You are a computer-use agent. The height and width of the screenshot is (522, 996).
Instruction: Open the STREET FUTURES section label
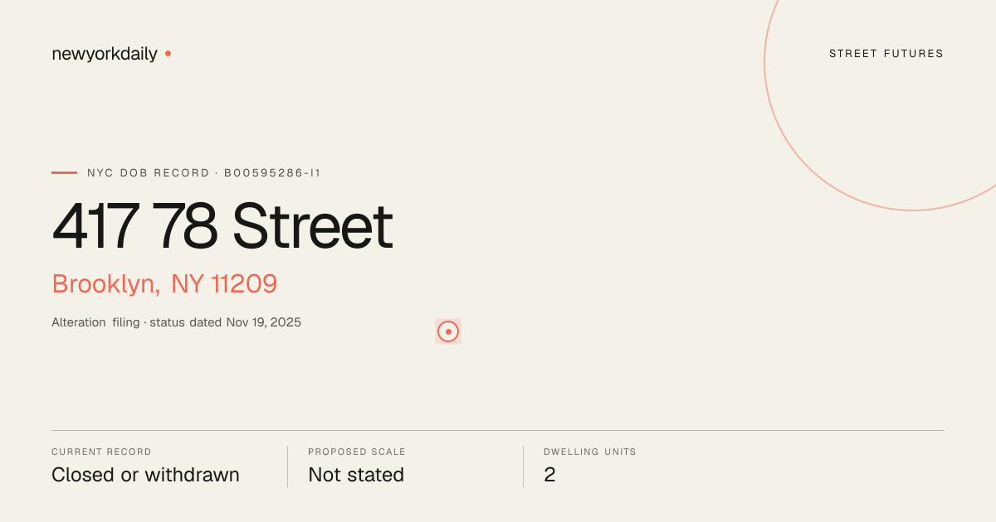point(886,54)
